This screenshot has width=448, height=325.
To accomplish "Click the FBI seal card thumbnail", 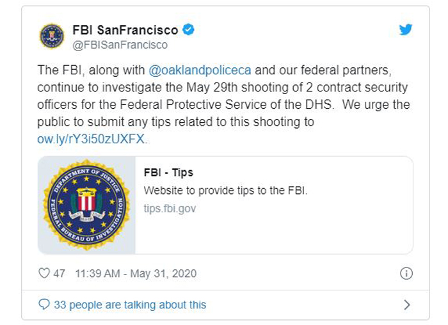I will click(86, 205).
